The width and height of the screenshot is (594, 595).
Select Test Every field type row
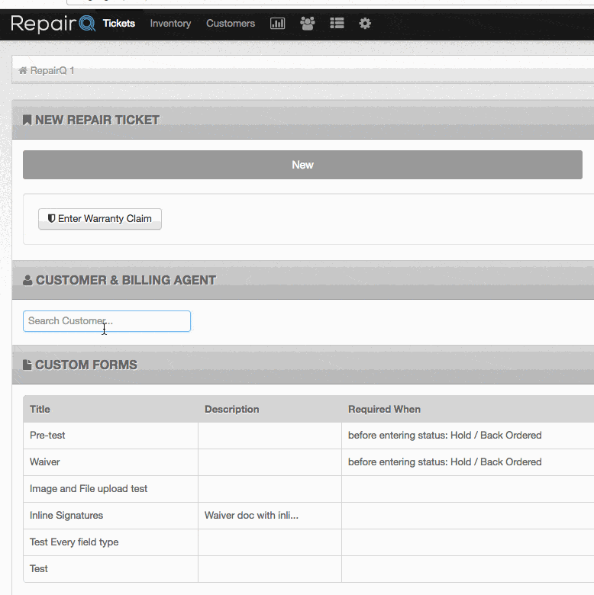pyautogui.click(x=308, y=542)
